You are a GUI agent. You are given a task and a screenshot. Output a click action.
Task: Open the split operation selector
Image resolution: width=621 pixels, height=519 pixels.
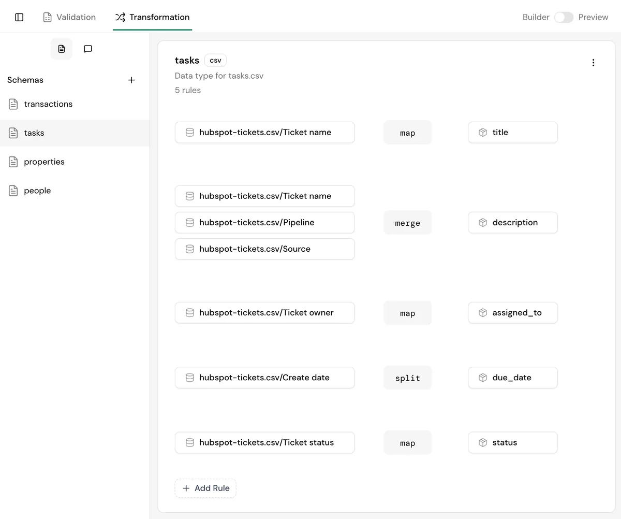click(x=408, y=378)
